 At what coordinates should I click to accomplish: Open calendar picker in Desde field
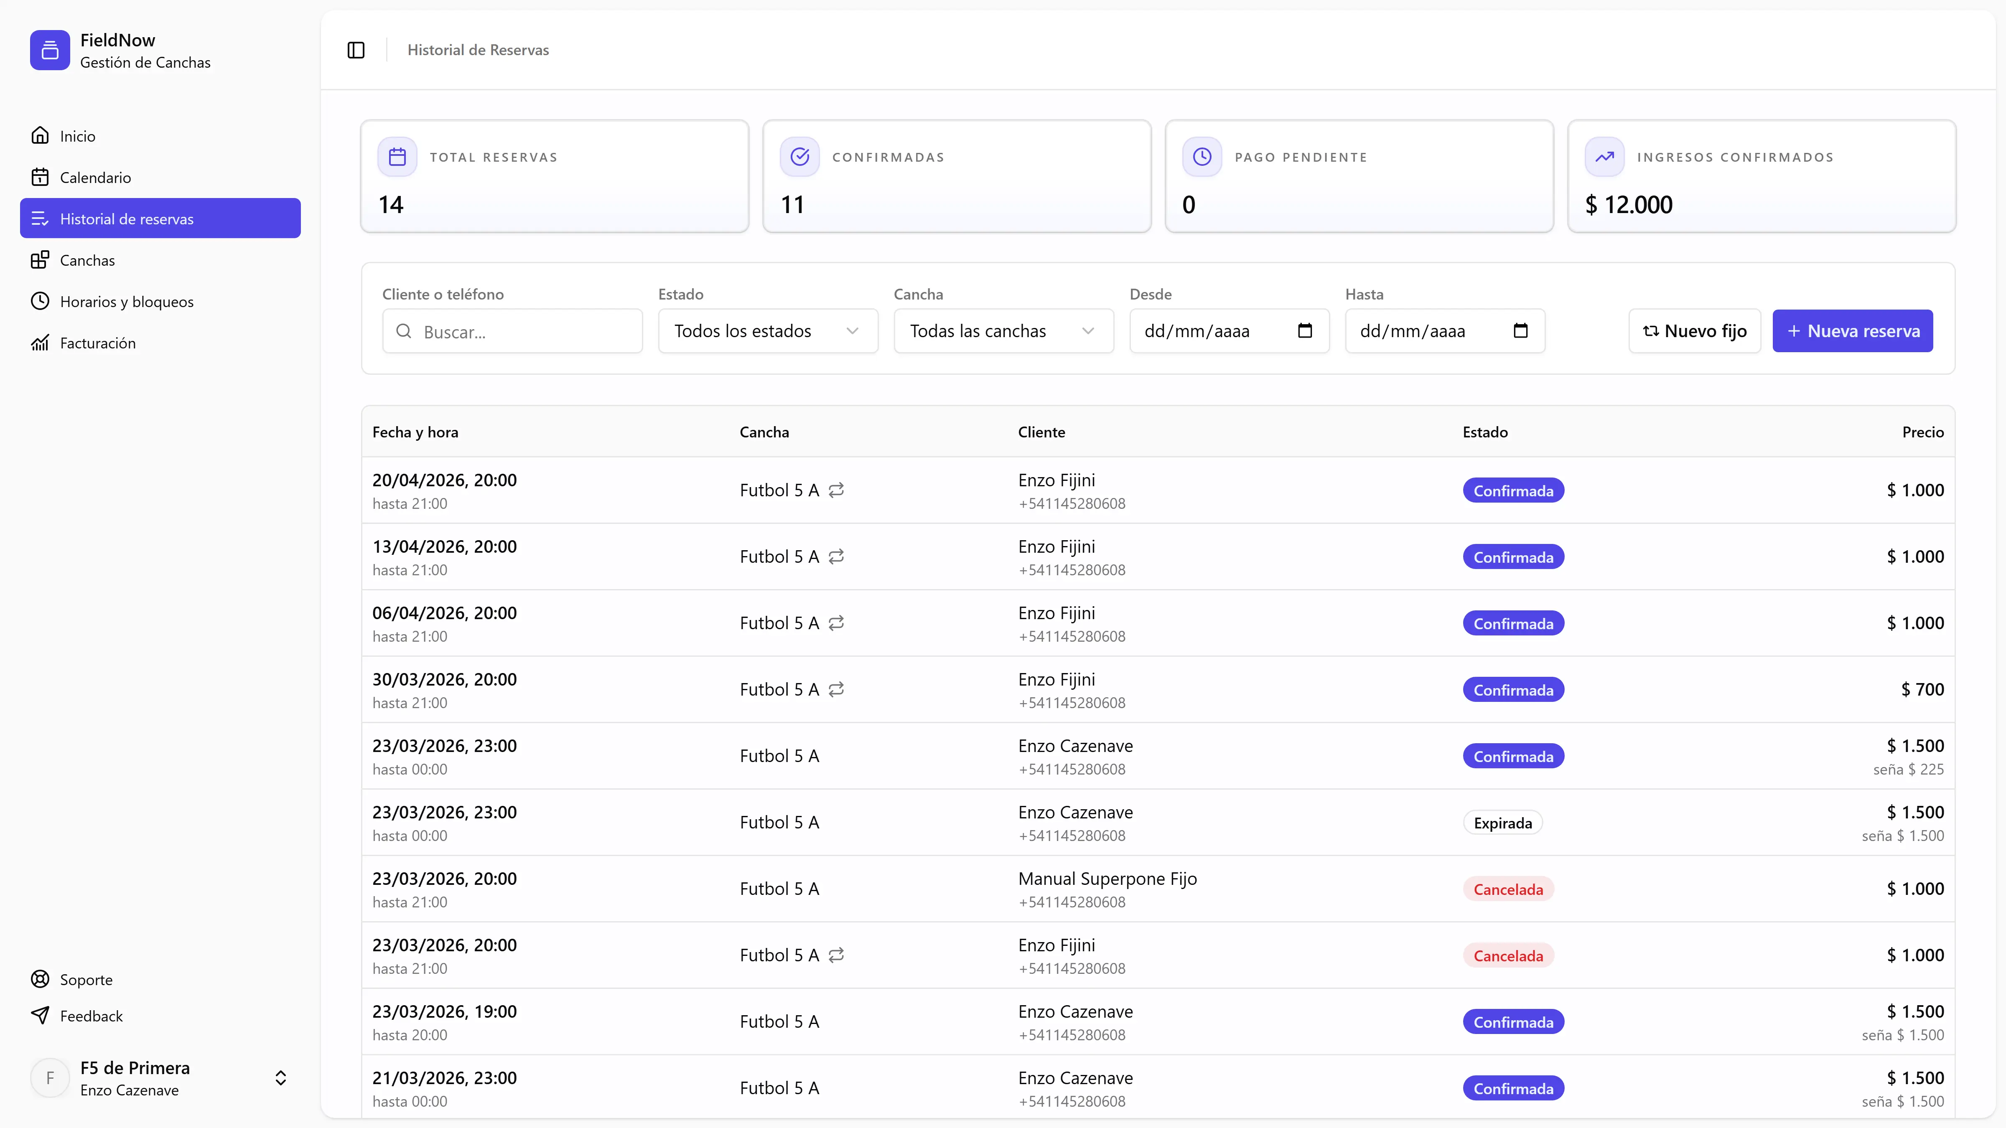click(x=1305, y=331)
